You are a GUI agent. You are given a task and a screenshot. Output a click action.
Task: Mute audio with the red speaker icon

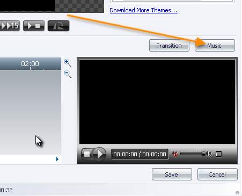175,154
